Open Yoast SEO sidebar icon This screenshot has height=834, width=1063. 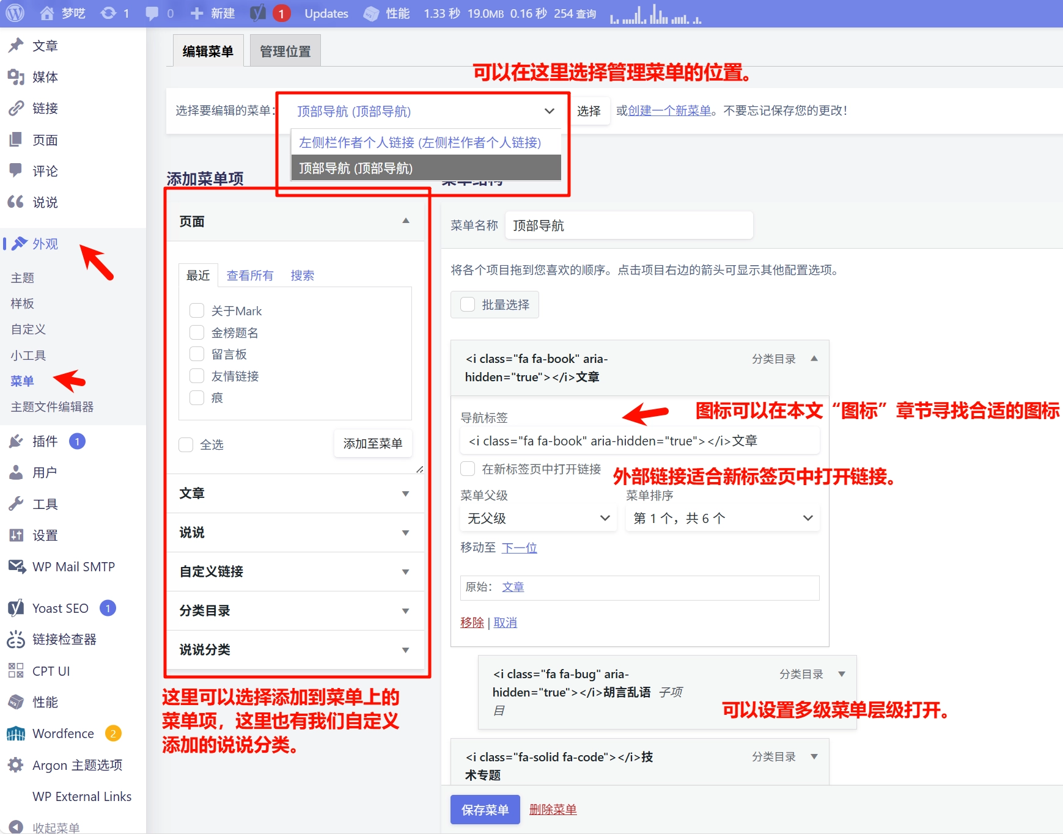(x=16, y=608)
